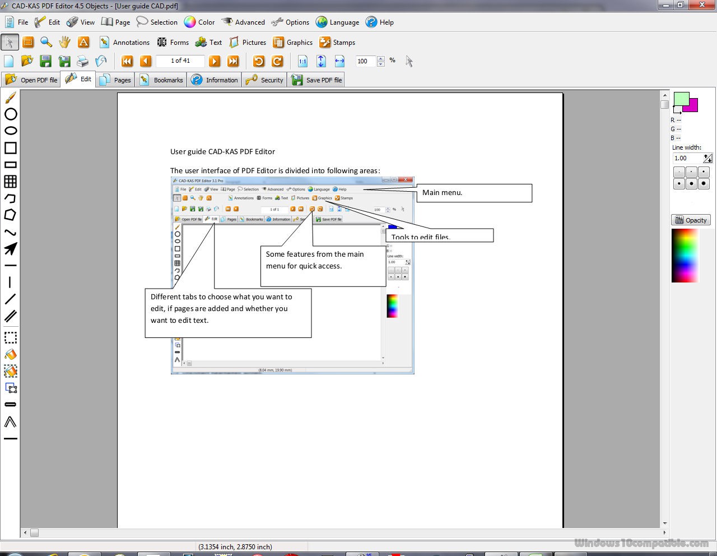717x556 pixels.
Task: Click the light green foreground color swatch
Action: click(681, 99)
